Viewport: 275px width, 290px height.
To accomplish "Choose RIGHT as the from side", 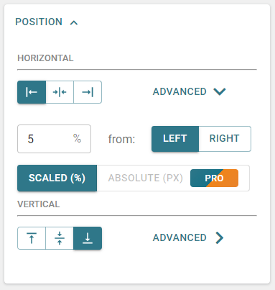I will [x=225, y=139].
